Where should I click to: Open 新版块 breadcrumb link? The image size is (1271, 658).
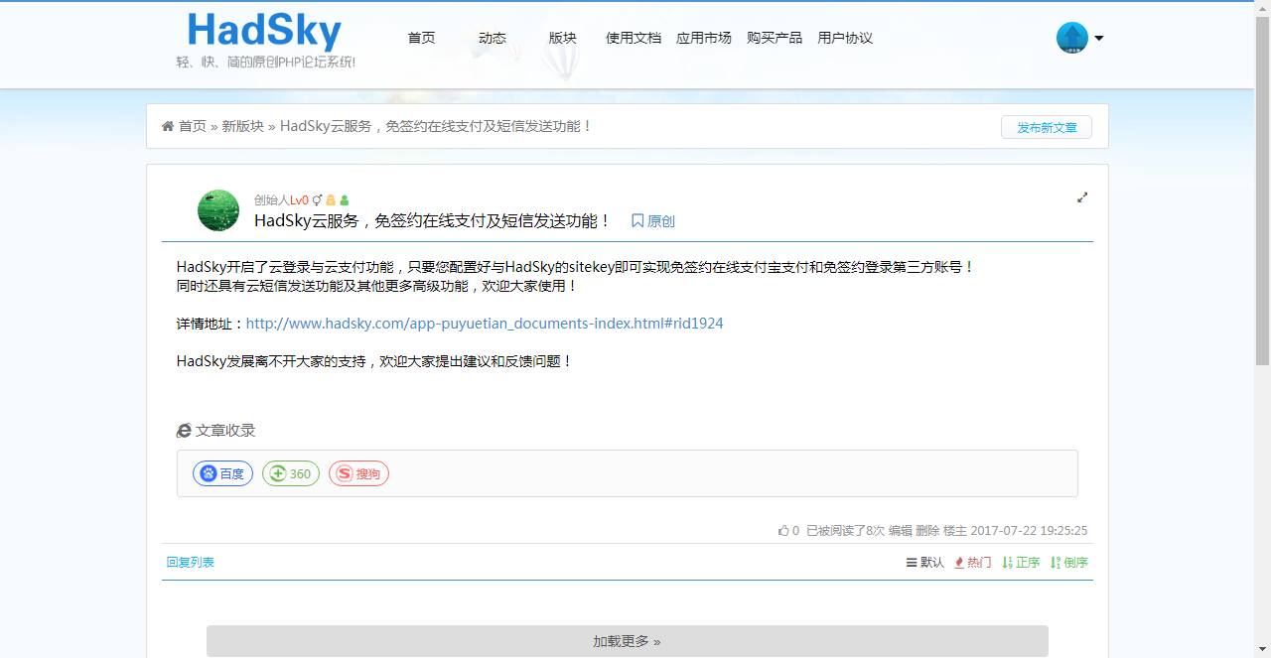tap(242, 126)
